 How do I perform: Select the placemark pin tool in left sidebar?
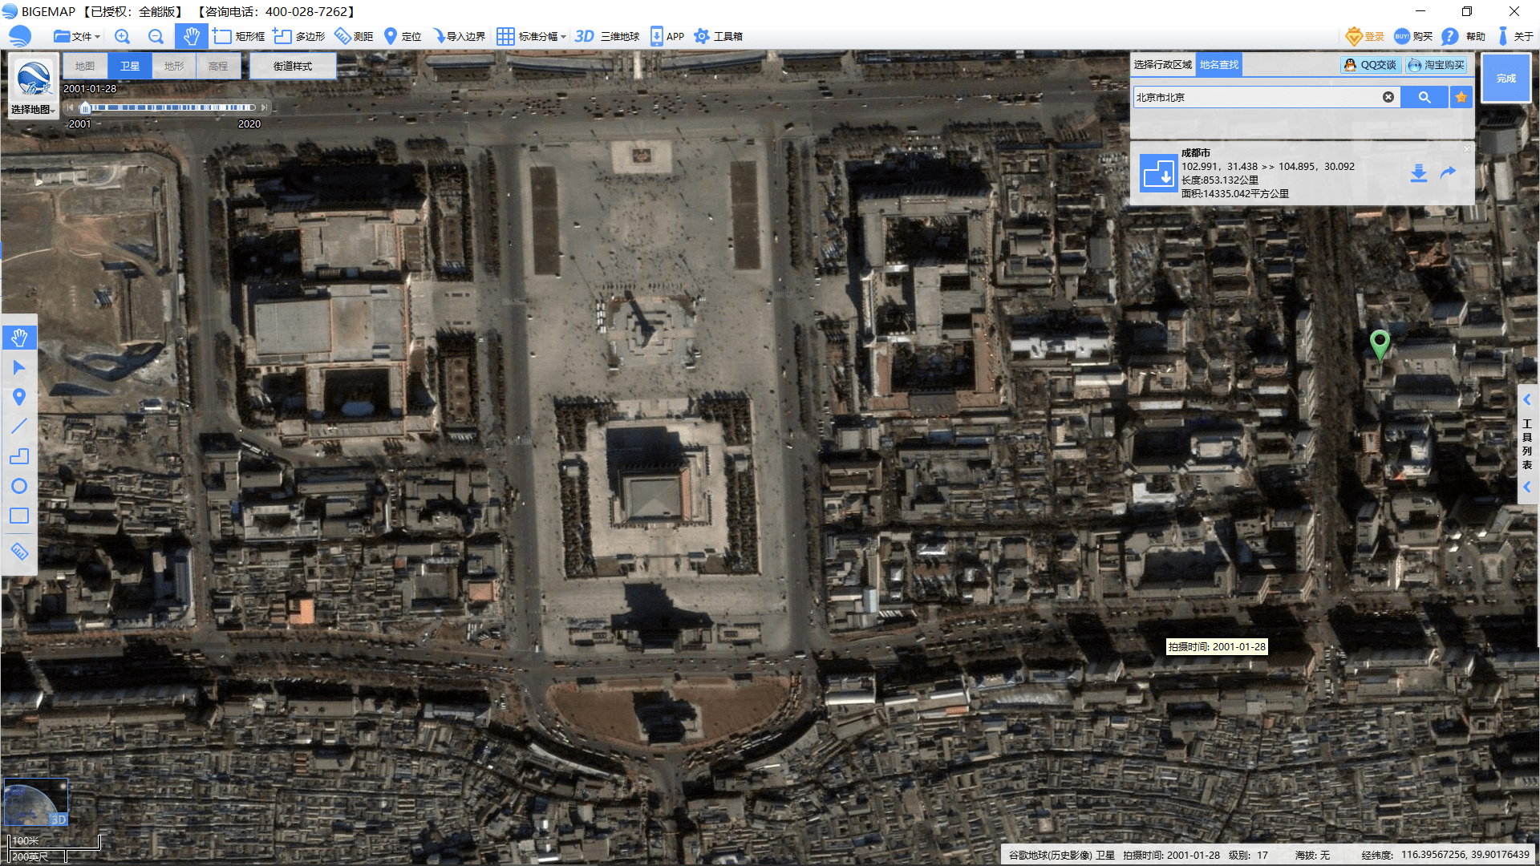19,397
